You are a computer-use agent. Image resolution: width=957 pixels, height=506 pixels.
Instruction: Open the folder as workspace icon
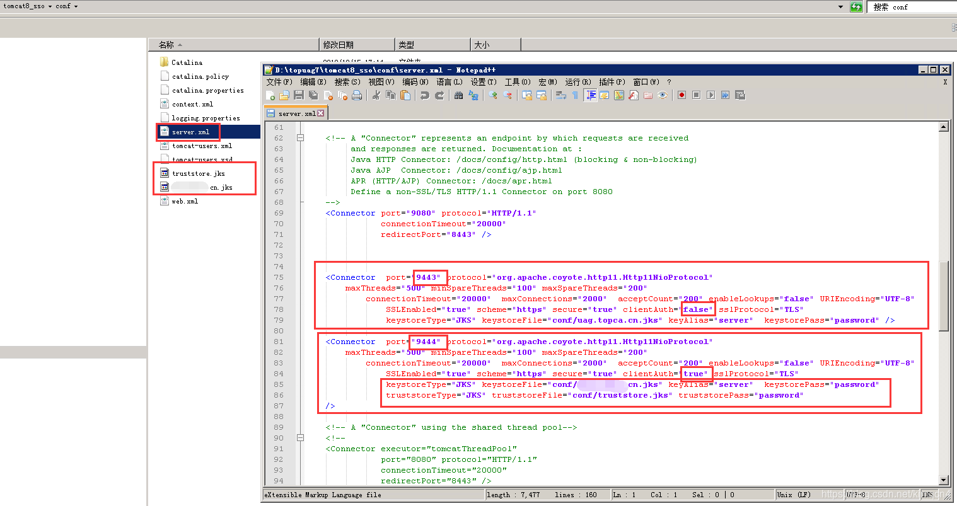(x=648, y=95)
